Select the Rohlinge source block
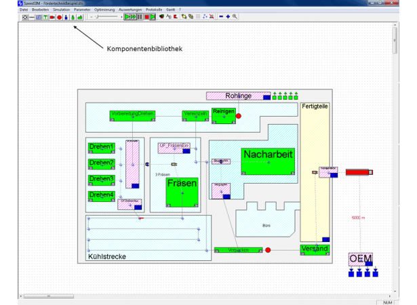417x305 pixels. [x=238, y=96]
